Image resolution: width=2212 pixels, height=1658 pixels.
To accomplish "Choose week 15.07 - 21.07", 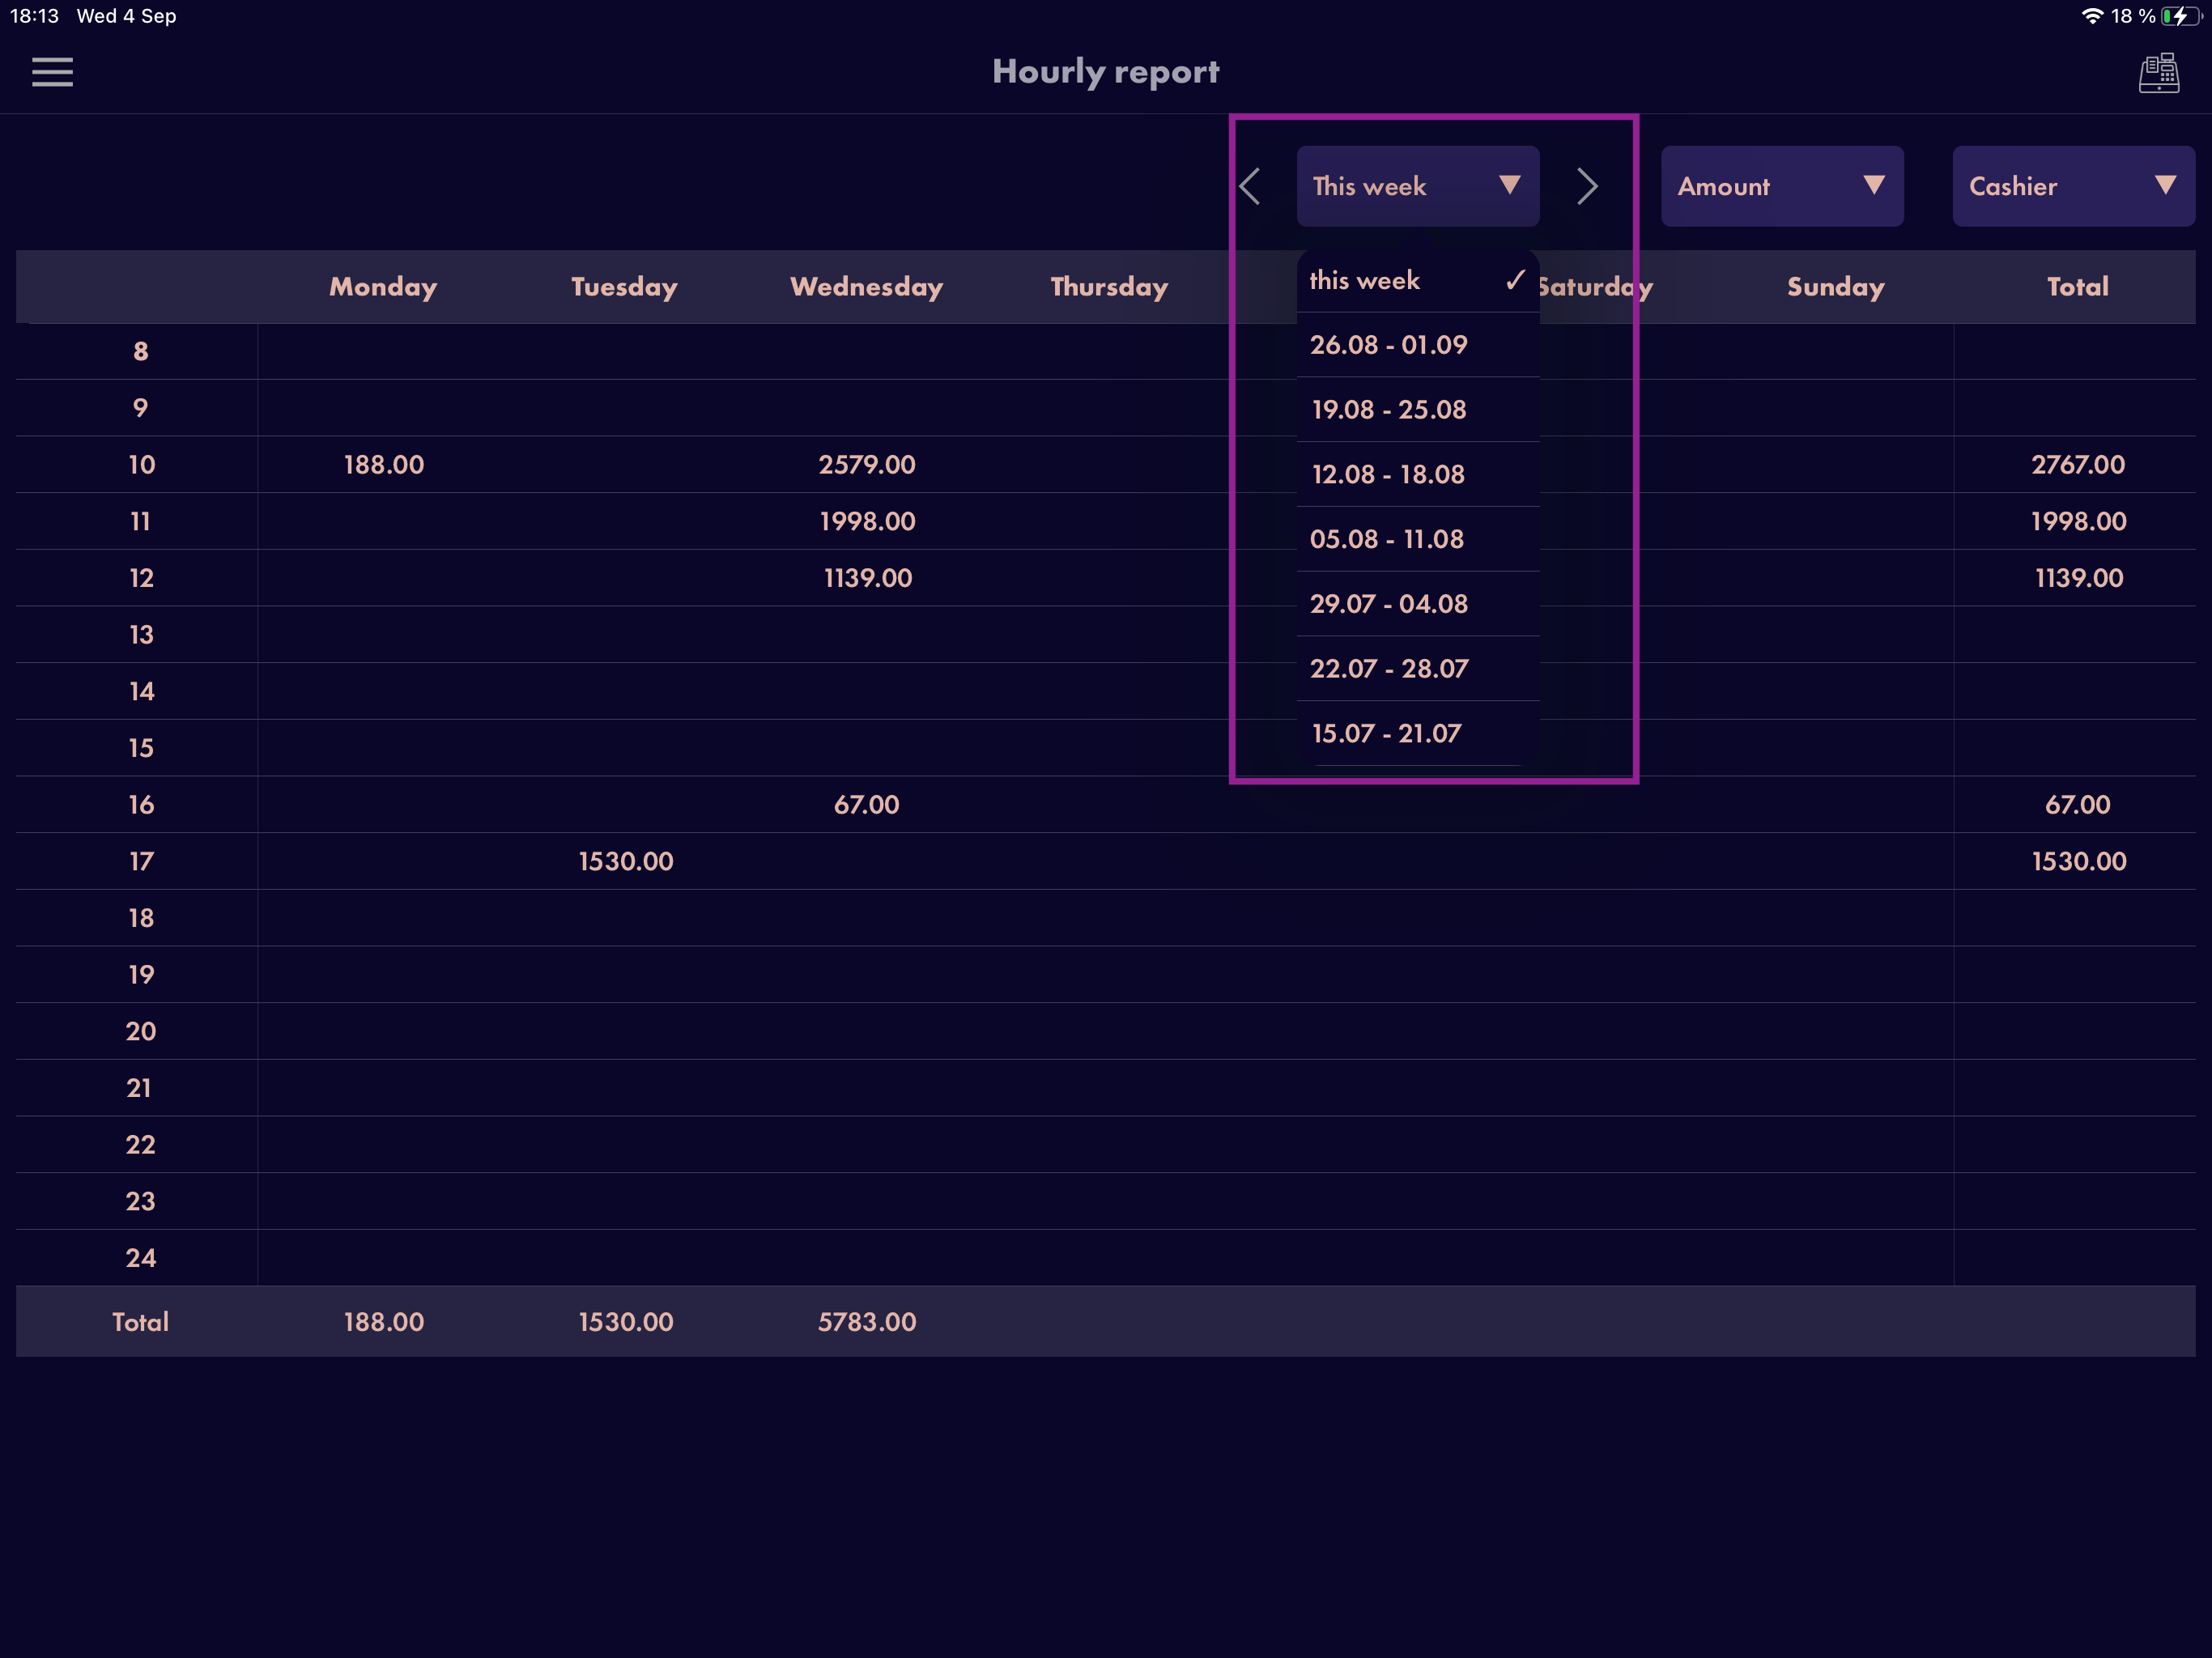I will tap(1417, 734).
